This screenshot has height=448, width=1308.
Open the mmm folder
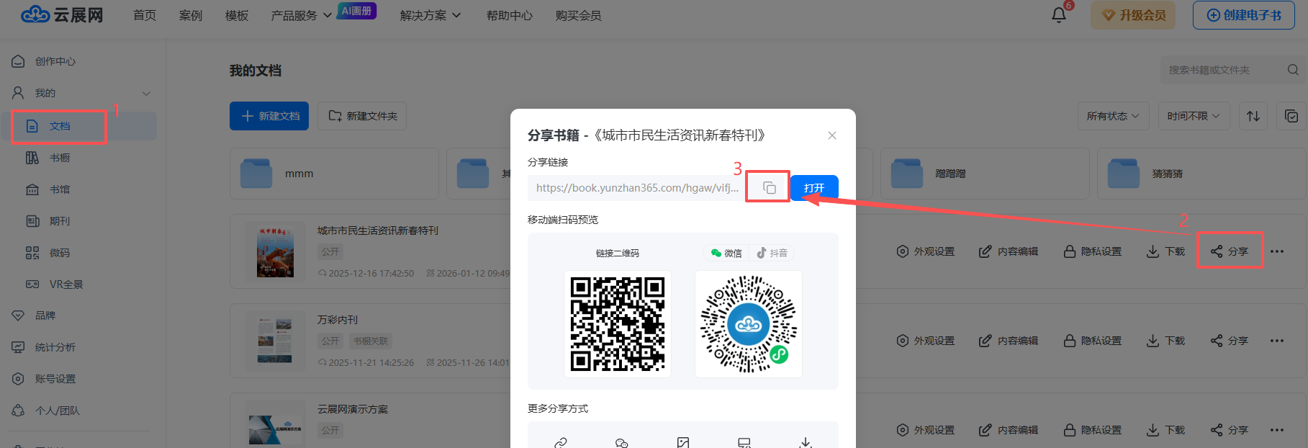pyautogui.click(x=334, y=174)
